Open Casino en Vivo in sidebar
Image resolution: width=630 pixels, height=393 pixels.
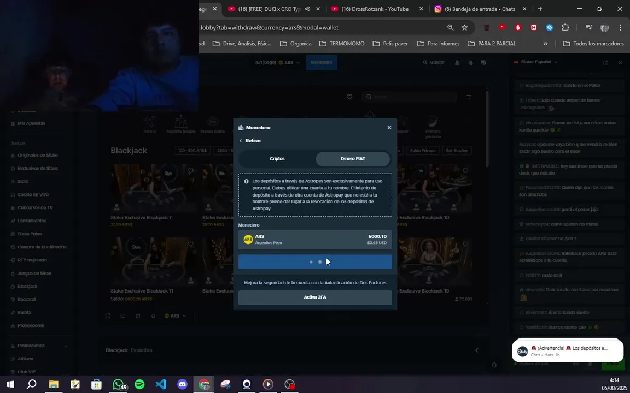pos(33,194)
